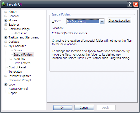Screen dimensions: 140x113
Task: Expand the Mouse tree node
Action: pos(6,21)
